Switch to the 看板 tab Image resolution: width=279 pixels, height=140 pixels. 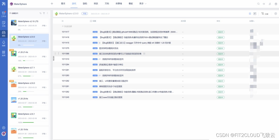pyautogui.click(x=131, y=4)
